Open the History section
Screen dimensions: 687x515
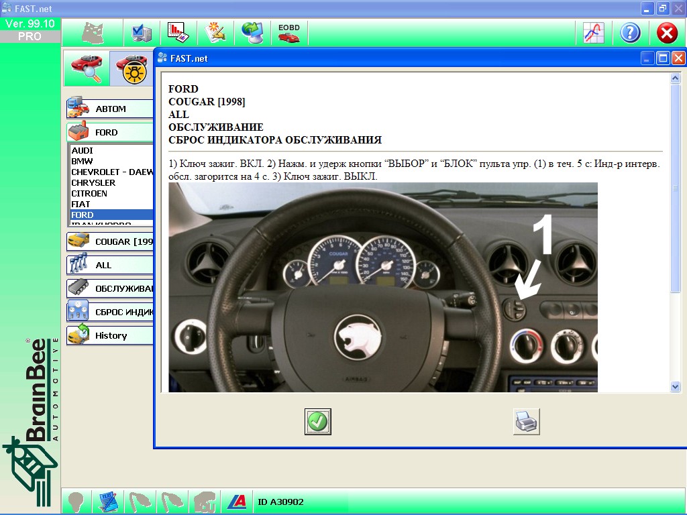tap(110, 335)
